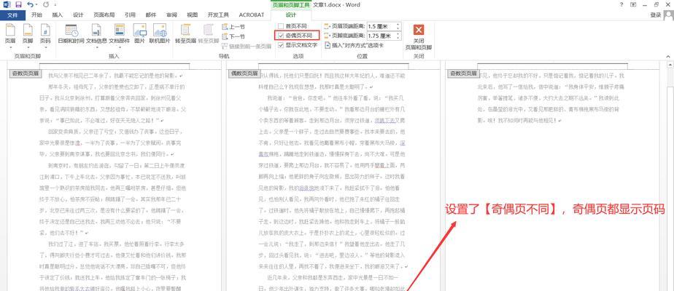Click 链接到前一条页眉
The height and width of the screenshot is (291, 674).
tap(247, 47)
